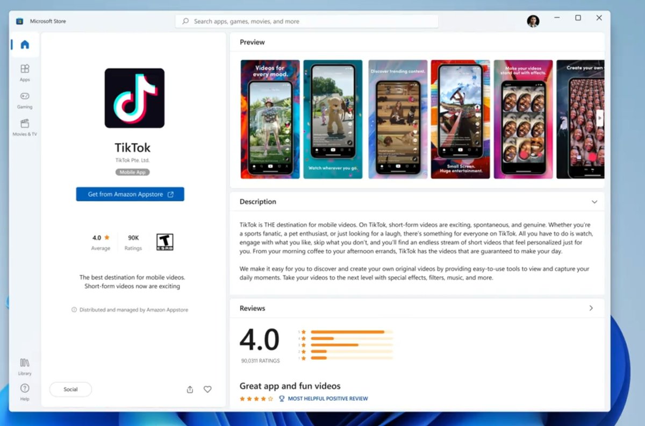
Task: Click the TikTok app logo
Action: tap(134, 98)
